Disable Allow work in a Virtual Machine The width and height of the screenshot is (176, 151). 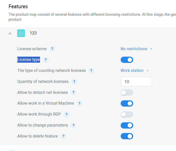[x=127, y=104]
